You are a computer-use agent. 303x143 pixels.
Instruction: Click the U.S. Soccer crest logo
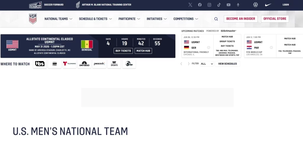[x=33, y=19]
